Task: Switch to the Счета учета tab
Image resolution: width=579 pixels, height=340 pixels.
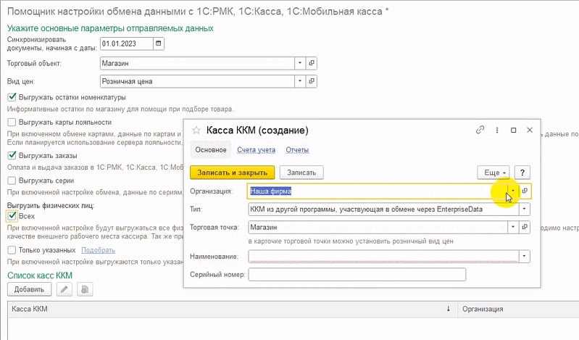Action: coord(257,150)
